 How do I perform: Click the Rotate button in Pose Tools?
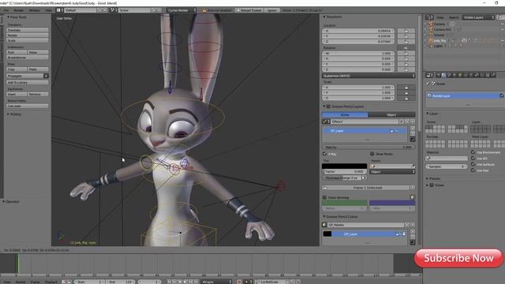click(x=28, y=35)
